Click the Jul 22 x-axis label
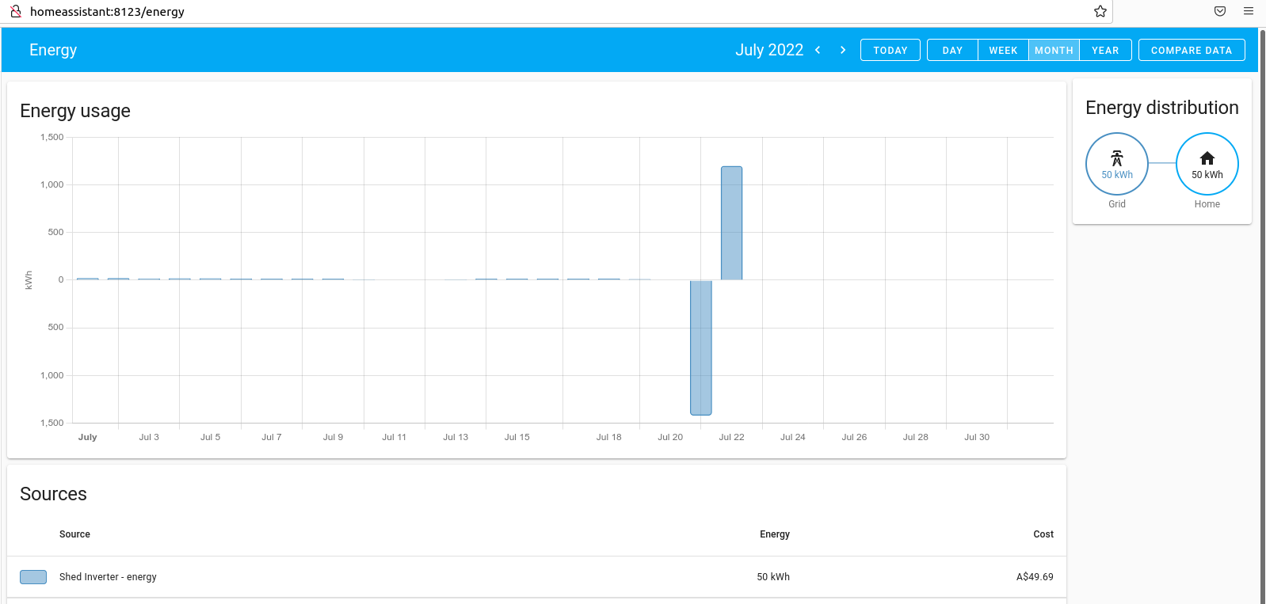This screenshot has width=1266, height=604. coord(731,437)
